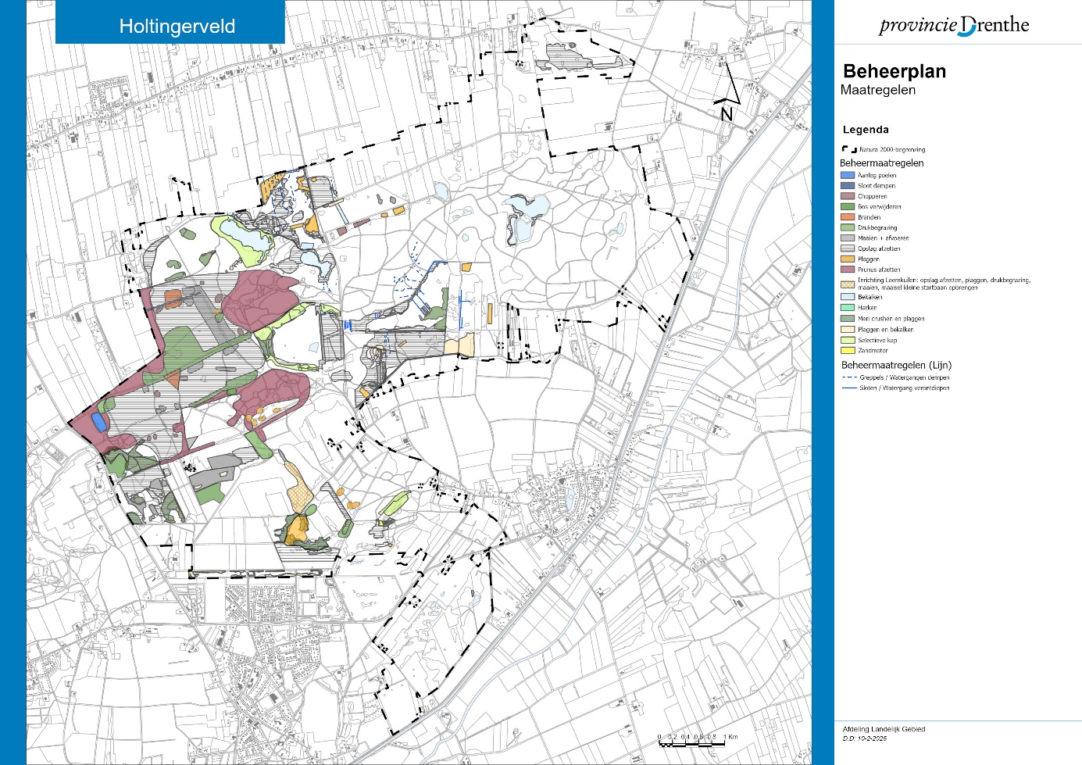Click the Legenda heading
The width and height of the screenshot is (1082, 765).
(x=866, y=130)
